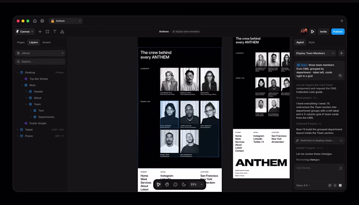
Task: Collapse the Desktop layer group
Action: (x=17, y=72)
